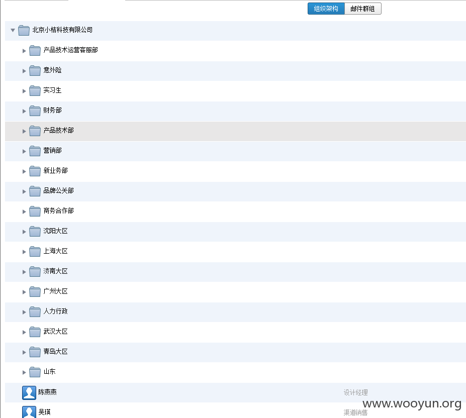Expand the 武汉大区 folder arrow
This screenshot has height=418, width=466.
(24, 332)
